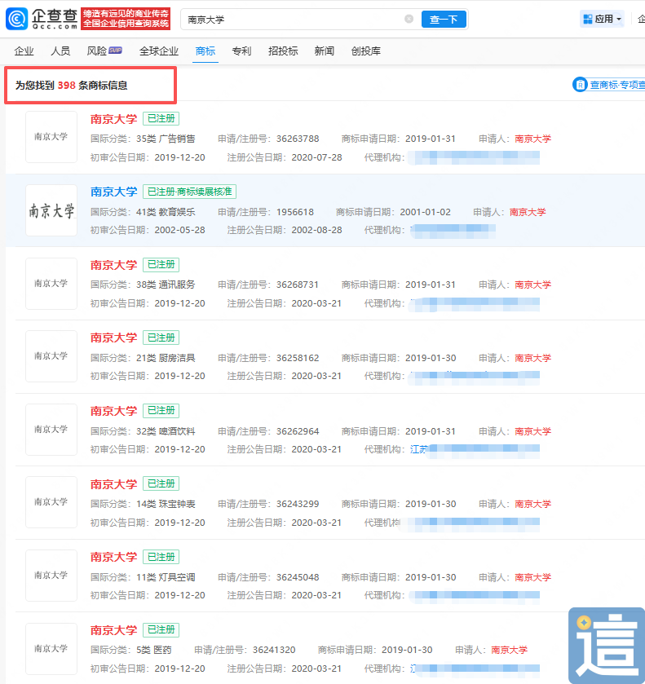The image size is (645, 684).
Task: Click registration announcement date 2020-07-28
Action: (x=316, y=157)
